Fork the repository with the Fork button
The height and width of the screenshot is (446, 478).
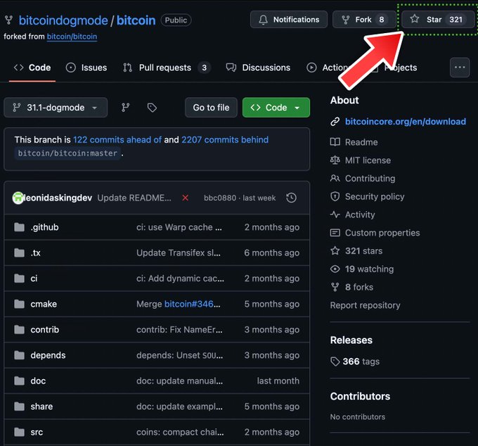click(364, 20)
